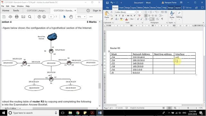Image resolution: width=206 pixels, height=116 pixels.
Task: Send the PDF by email envelope icon
Action: [23, 17]
